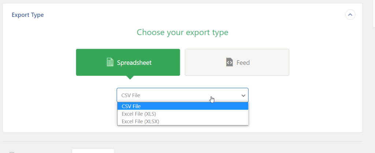
Task: Click the Feed code-file icon
Action: pyautogui.click(x=230, y=62)
